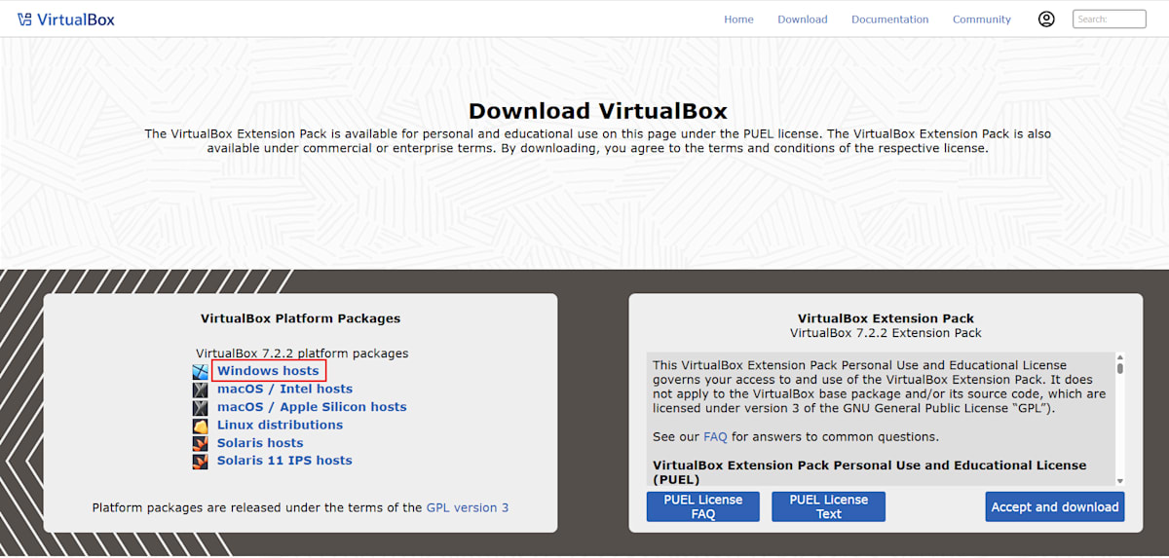Viewport: 1169px width, 558px height.
Task: Download the Windows hosts package
Action: (x=268, y=371)
